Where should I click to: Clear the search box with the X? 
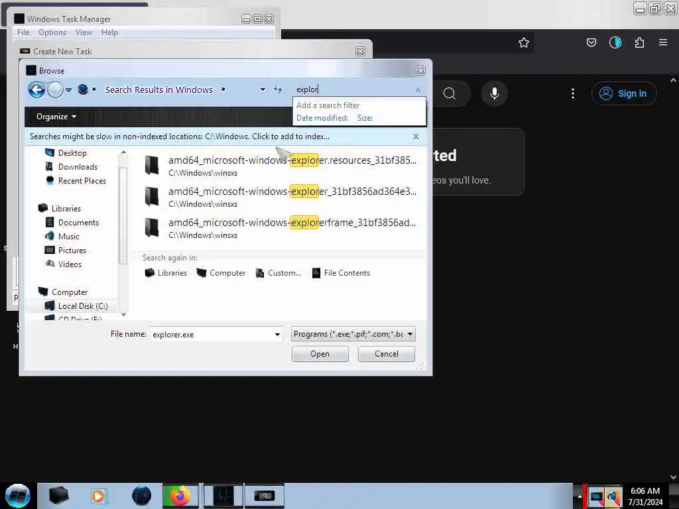pyautogui.click(x=418, y=89)
